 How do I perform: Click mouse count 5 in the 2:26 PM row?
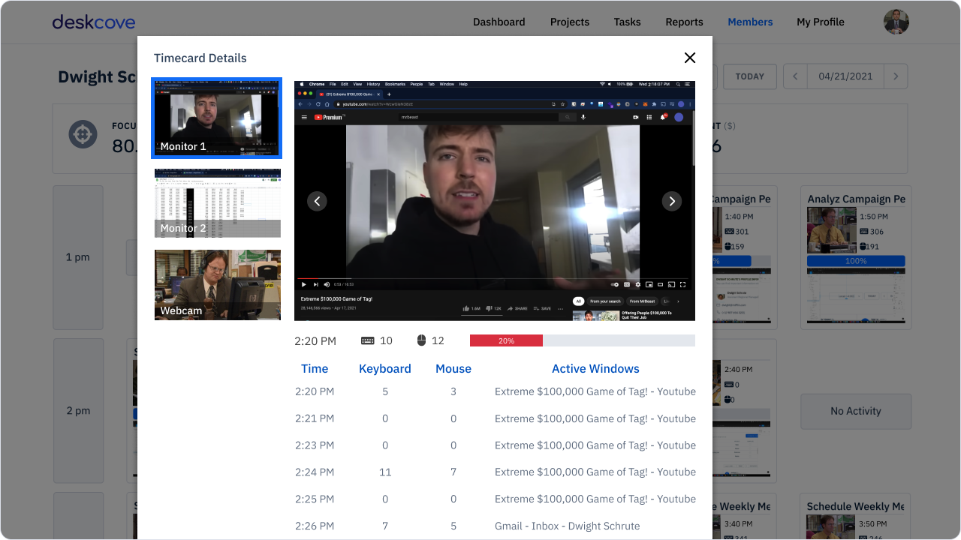tap(453, 526)
